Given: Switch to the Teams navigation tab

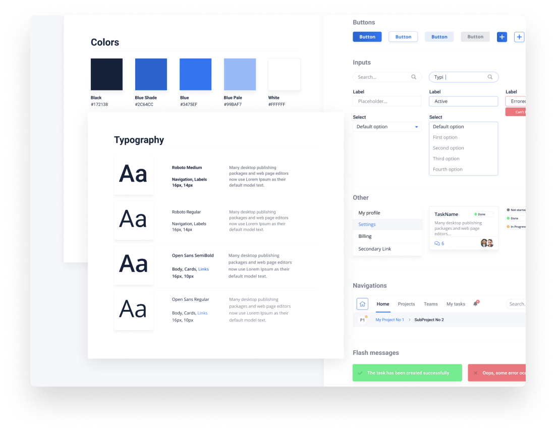Looking at the screenshot, I should 431,304.
